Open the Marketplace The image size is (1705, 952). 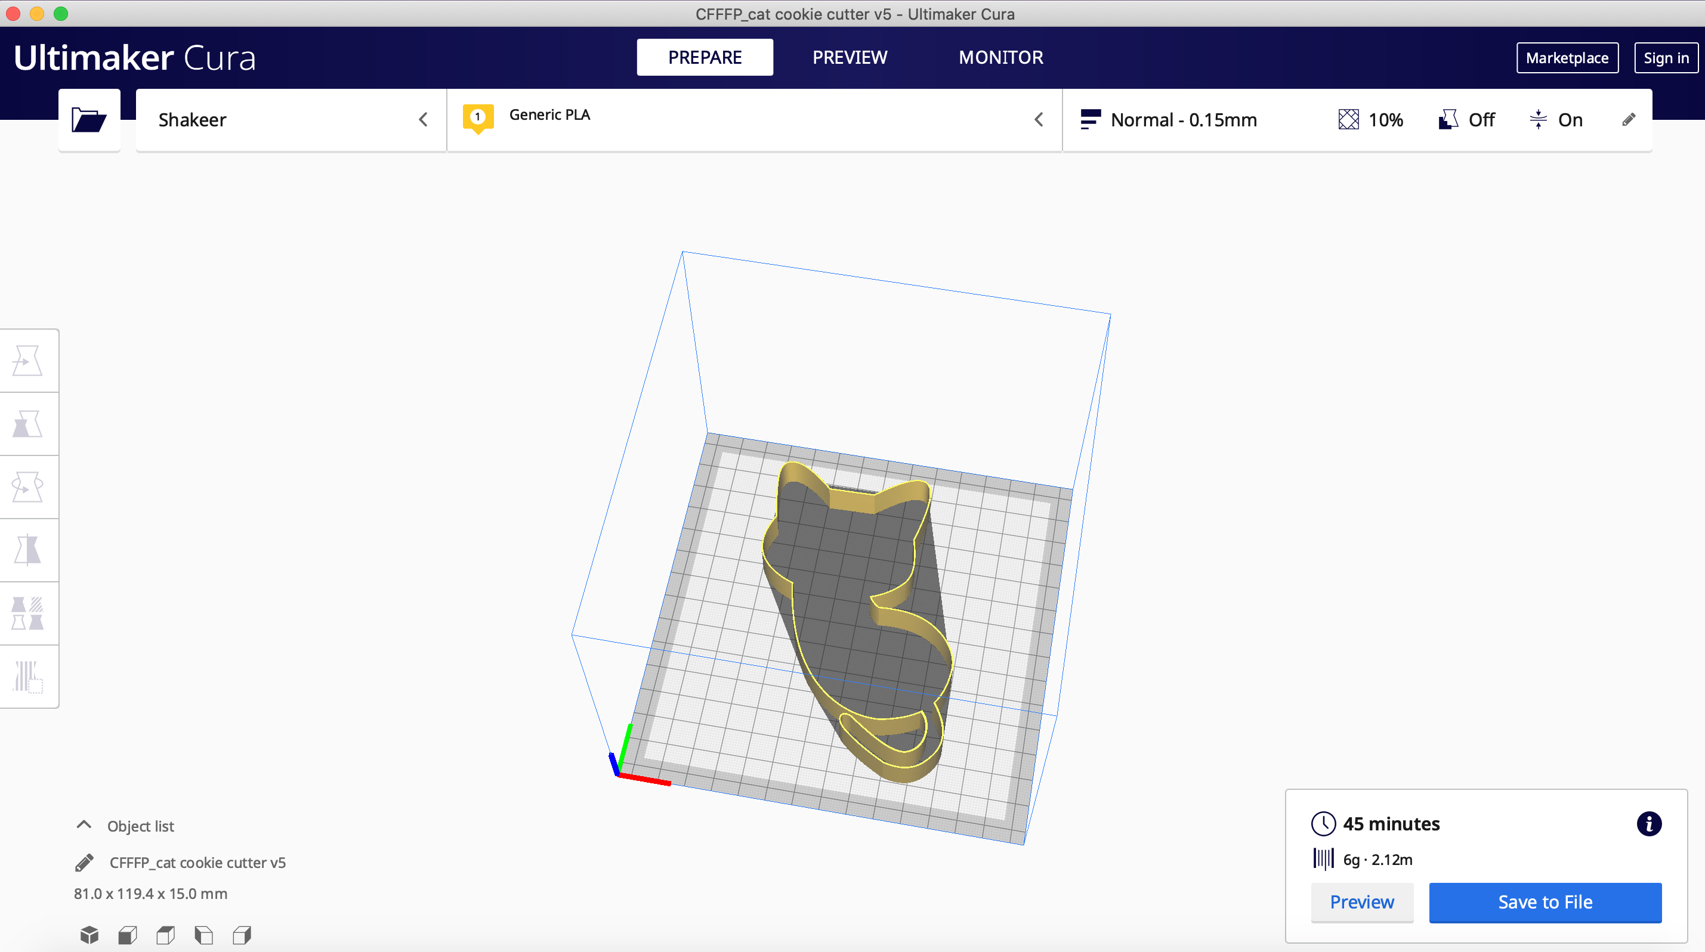[x=1567, y=58]
